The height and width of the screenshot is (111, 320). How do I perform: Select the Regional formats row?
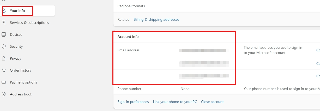click(x=217, y=6)
